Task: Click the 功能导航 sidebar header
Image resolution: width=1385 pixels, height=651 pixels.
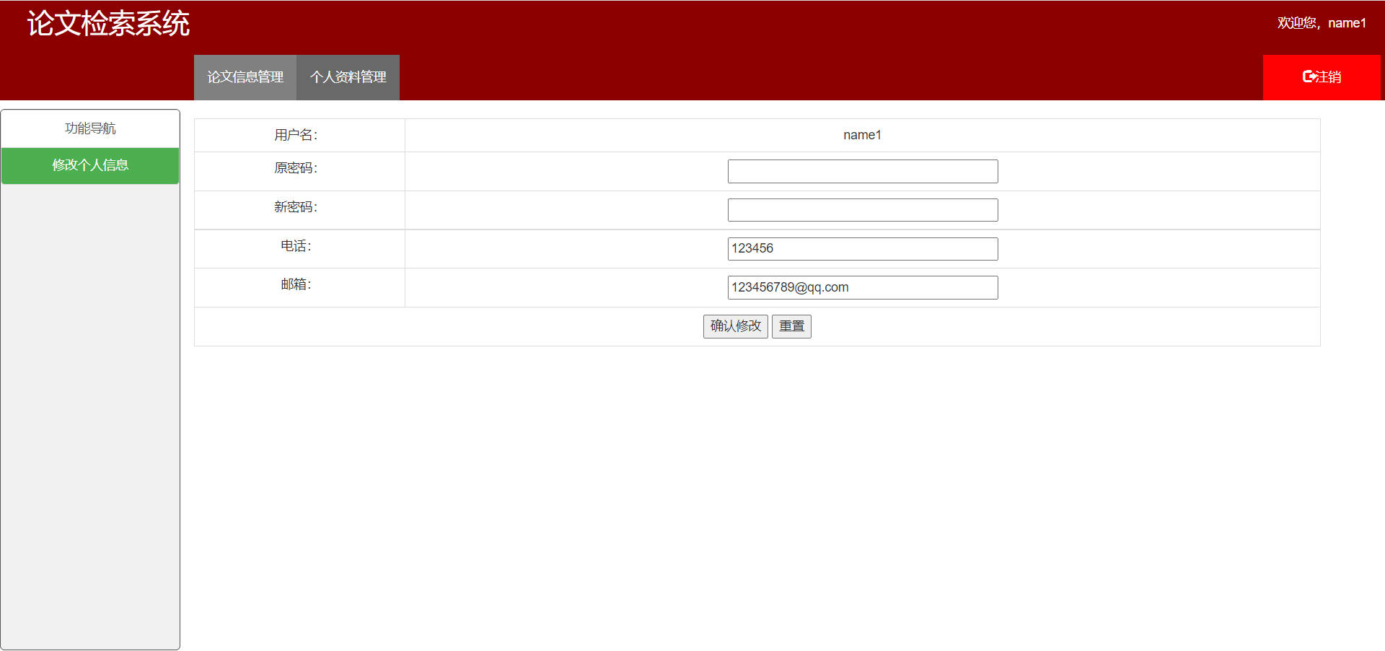Action: (x=90, y=128)
